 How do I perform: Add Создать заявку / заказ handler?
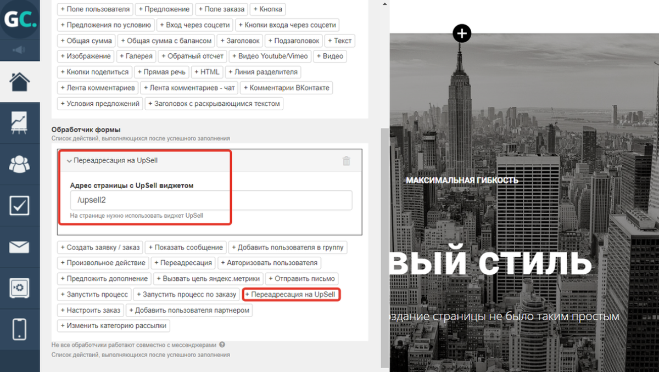coord(101,247)
